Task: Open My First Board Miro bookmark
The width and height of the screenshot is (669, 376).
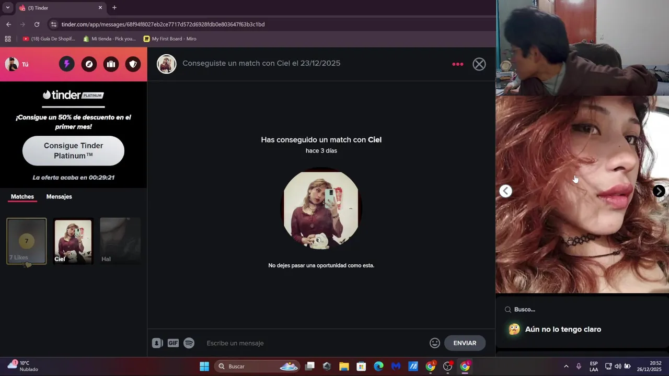Action: pyautogui.click(x=170, y=39)
